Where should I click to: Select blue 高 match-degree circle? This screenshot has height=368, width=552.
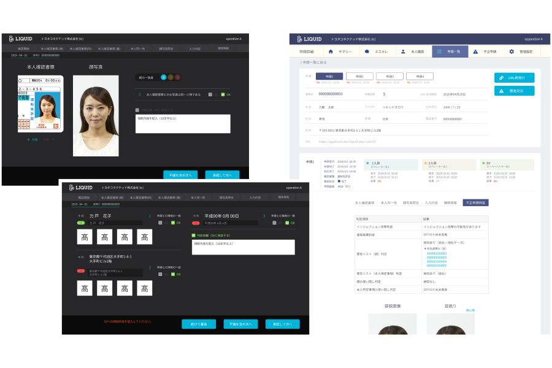click(x=163, y=77)
